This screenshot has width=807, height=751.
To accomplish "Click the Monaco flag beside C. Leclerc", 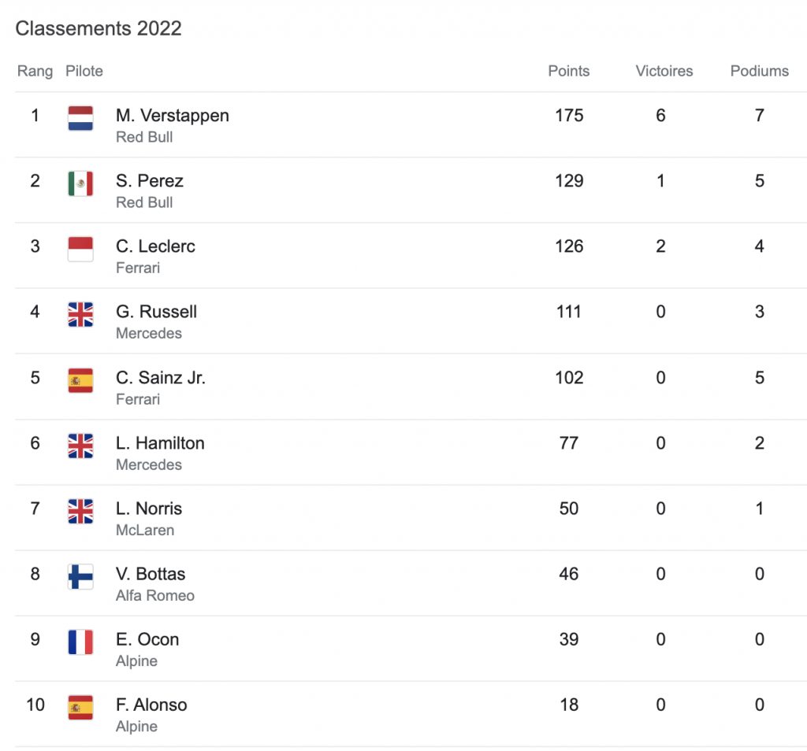I will [x=80, y=249].
